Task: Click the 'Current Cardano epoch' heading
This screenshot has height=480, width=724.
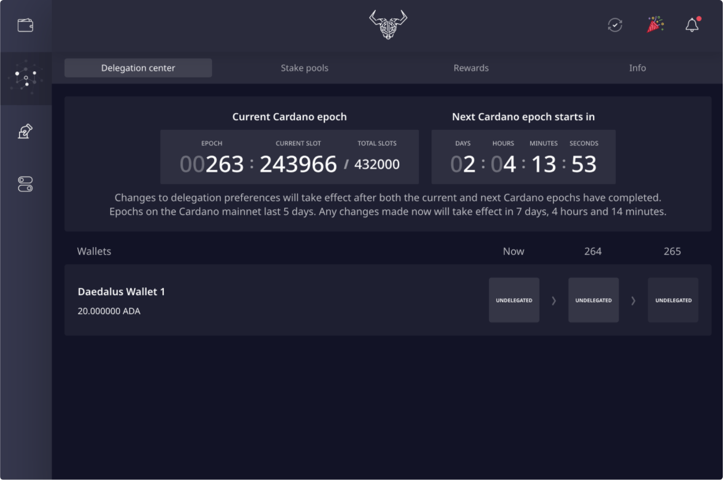Action: point(290,117)
